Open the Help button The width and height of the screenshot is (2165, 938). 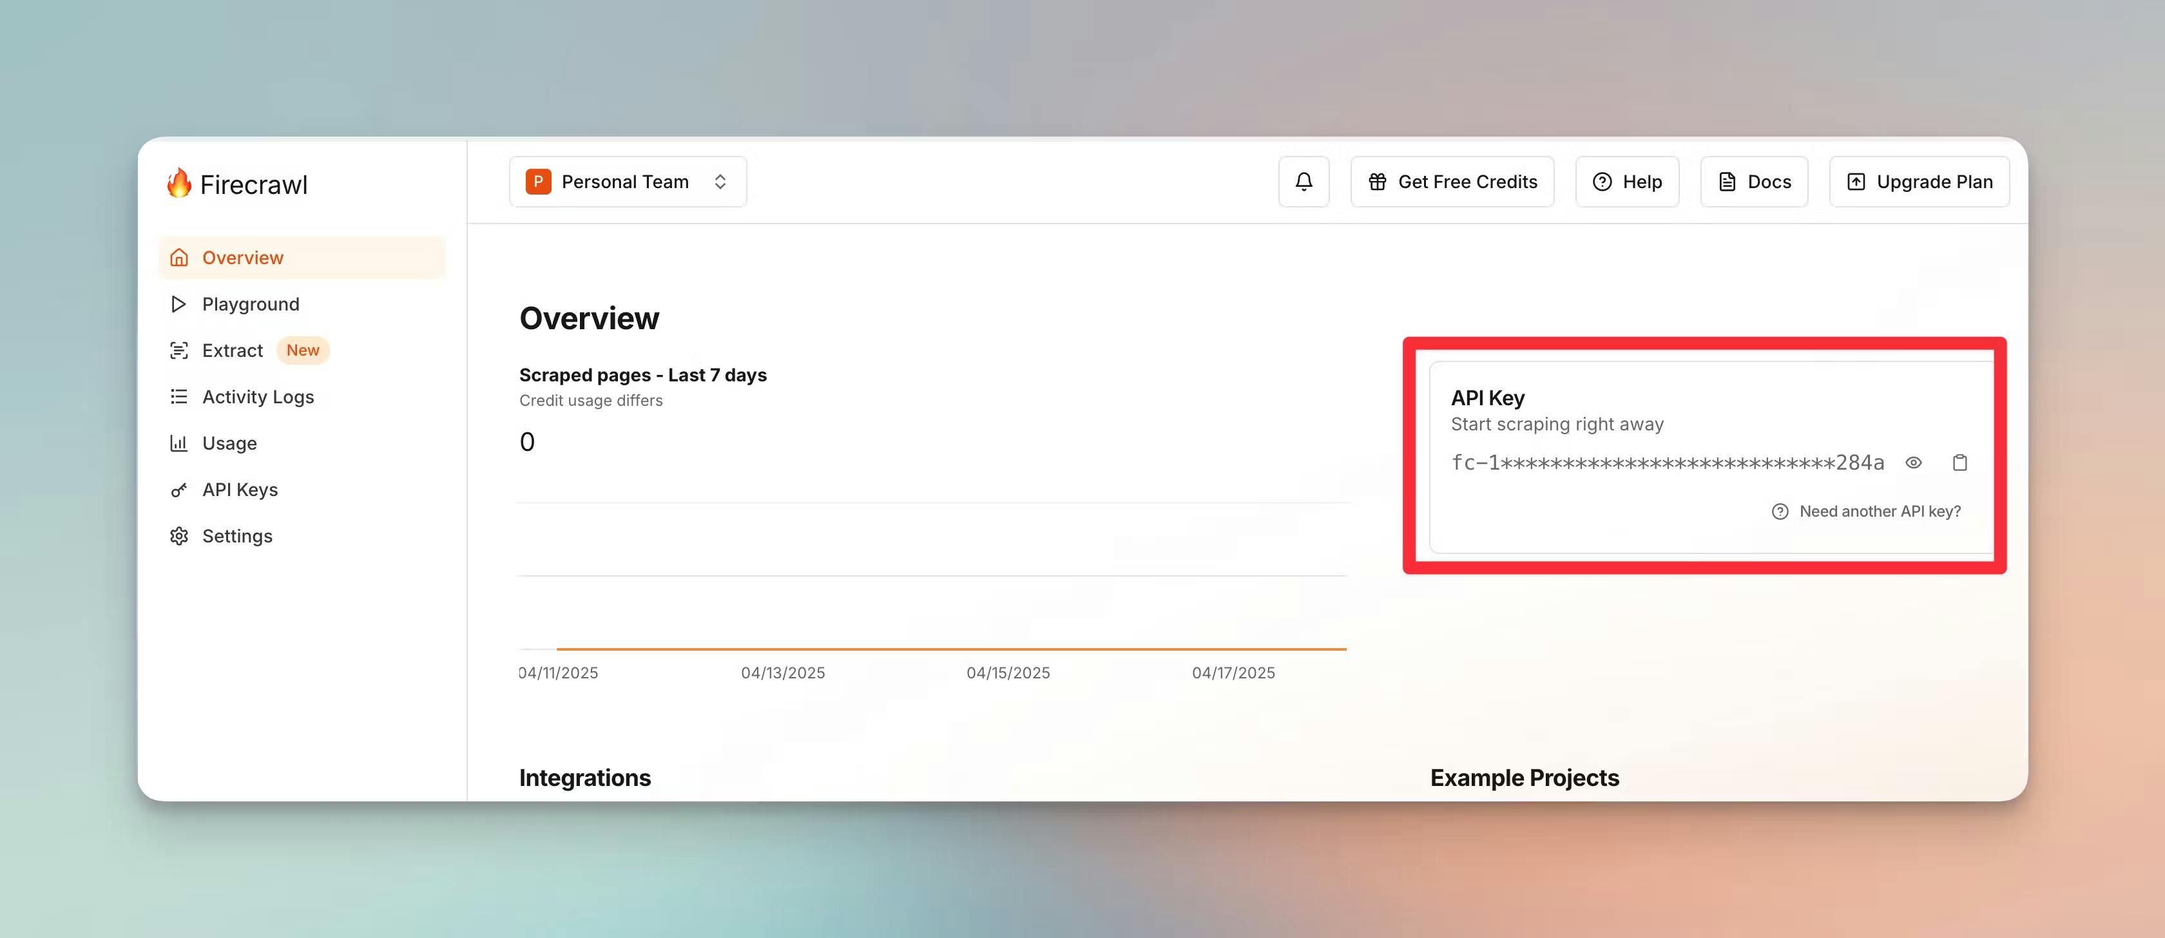[x=1627, y=182]
